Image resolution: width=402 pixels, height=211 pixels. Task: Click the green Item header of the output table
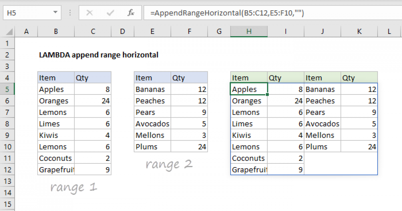[x=248, y=77]
